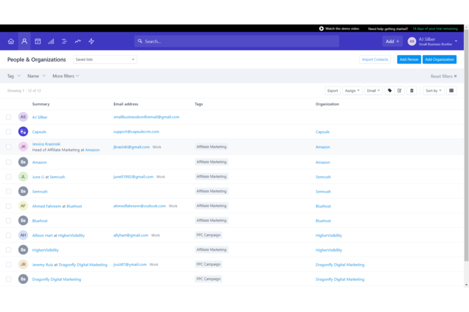Play the demo video icon
The height and width of the screenshot is (312, 469).
[x=321, y=29]
